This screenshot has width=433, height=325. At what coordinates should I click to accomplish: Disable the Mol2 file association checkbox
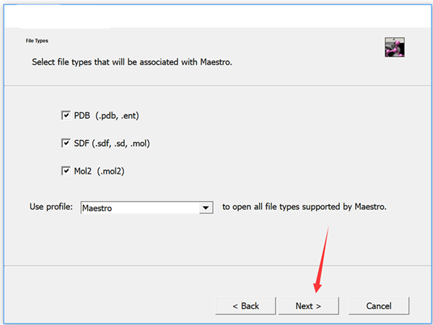(66, 172)
